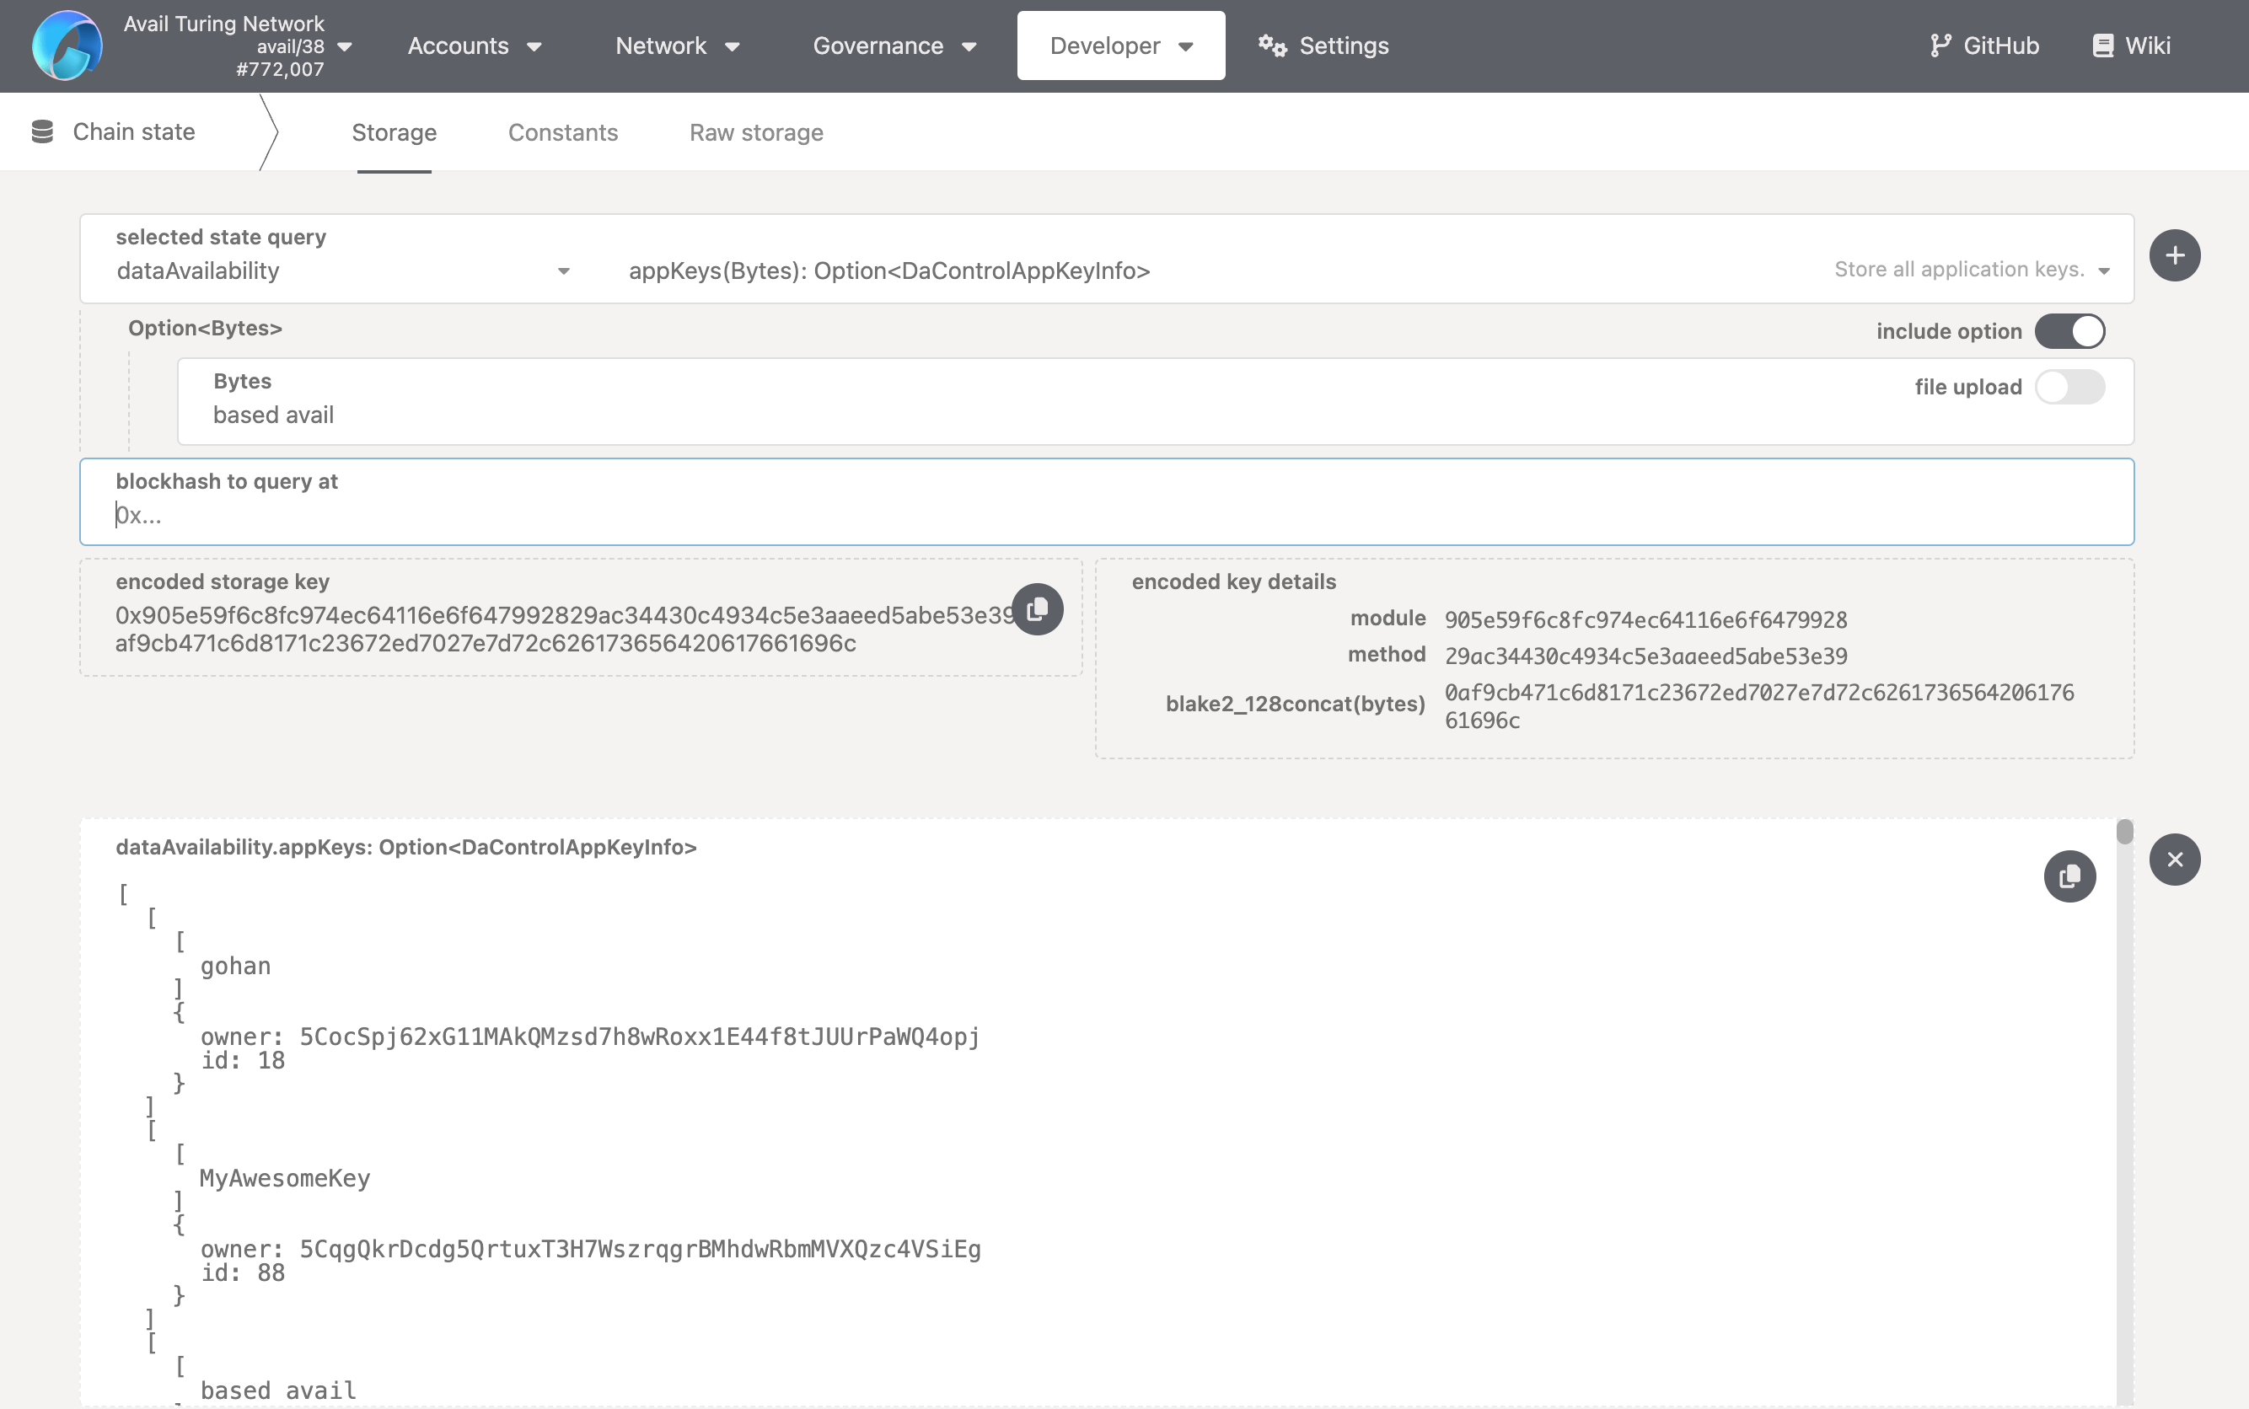
Task: Enable the file upload toggle
Action: (x=2069, y=387)
